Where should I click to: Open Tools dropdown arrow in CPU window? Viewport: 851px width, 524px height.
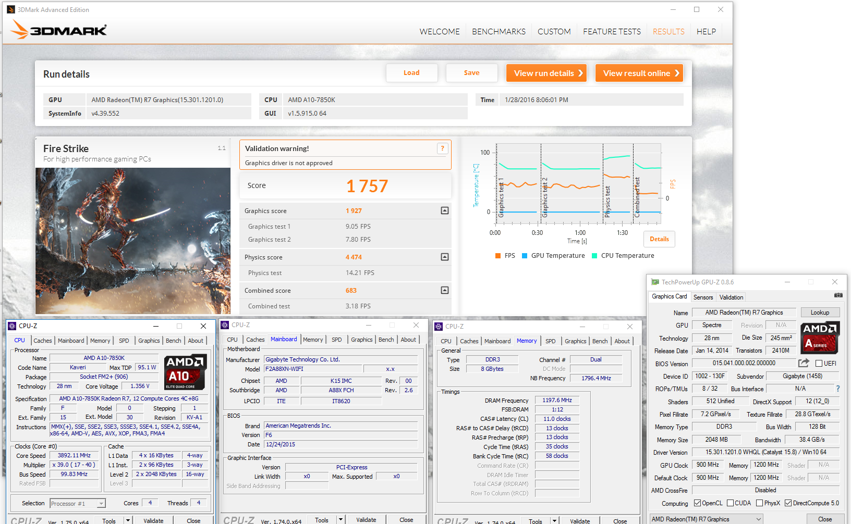click(127, 520)
